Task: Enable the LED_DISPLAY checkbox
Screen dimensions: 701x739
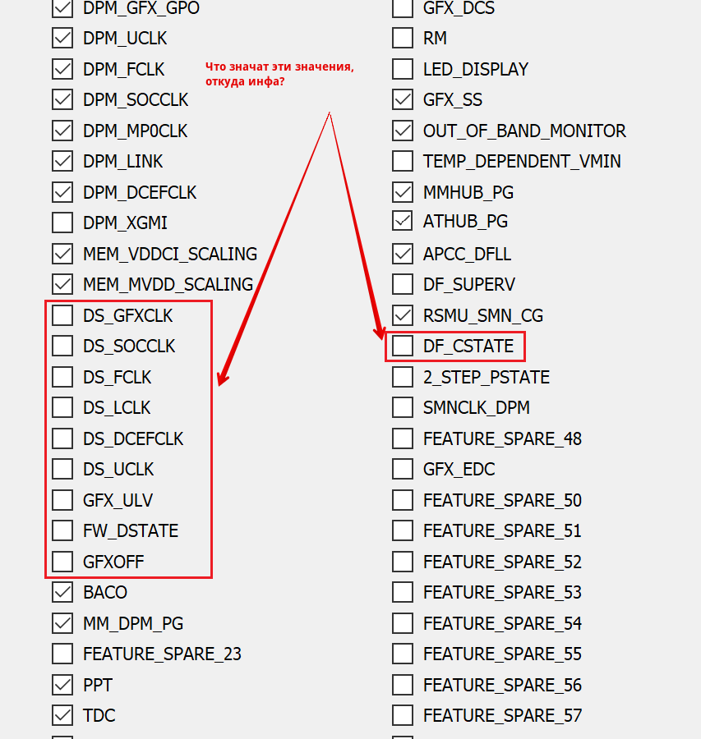Action: tap(403, 69)
